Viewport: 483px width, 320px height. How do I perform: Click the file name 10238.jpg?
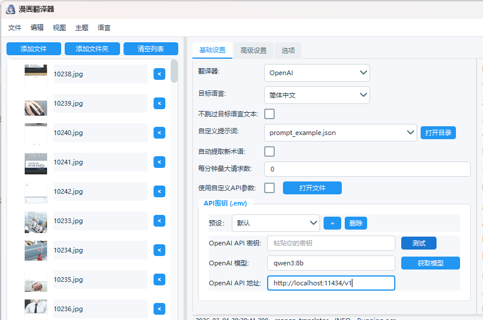pos(68,74)
